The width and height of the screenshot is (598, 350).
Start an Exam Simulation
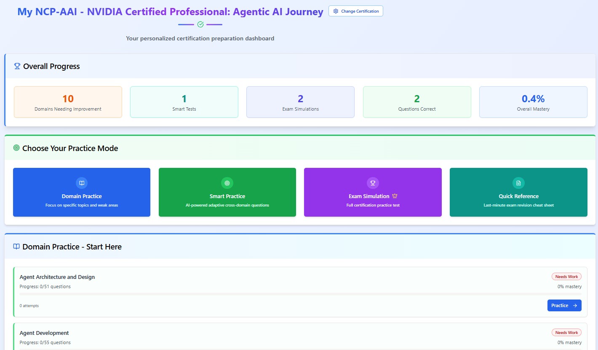coord(373,192)
